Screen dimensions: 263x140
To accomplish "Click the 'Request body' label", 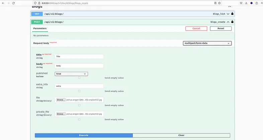I will point(41,43).
